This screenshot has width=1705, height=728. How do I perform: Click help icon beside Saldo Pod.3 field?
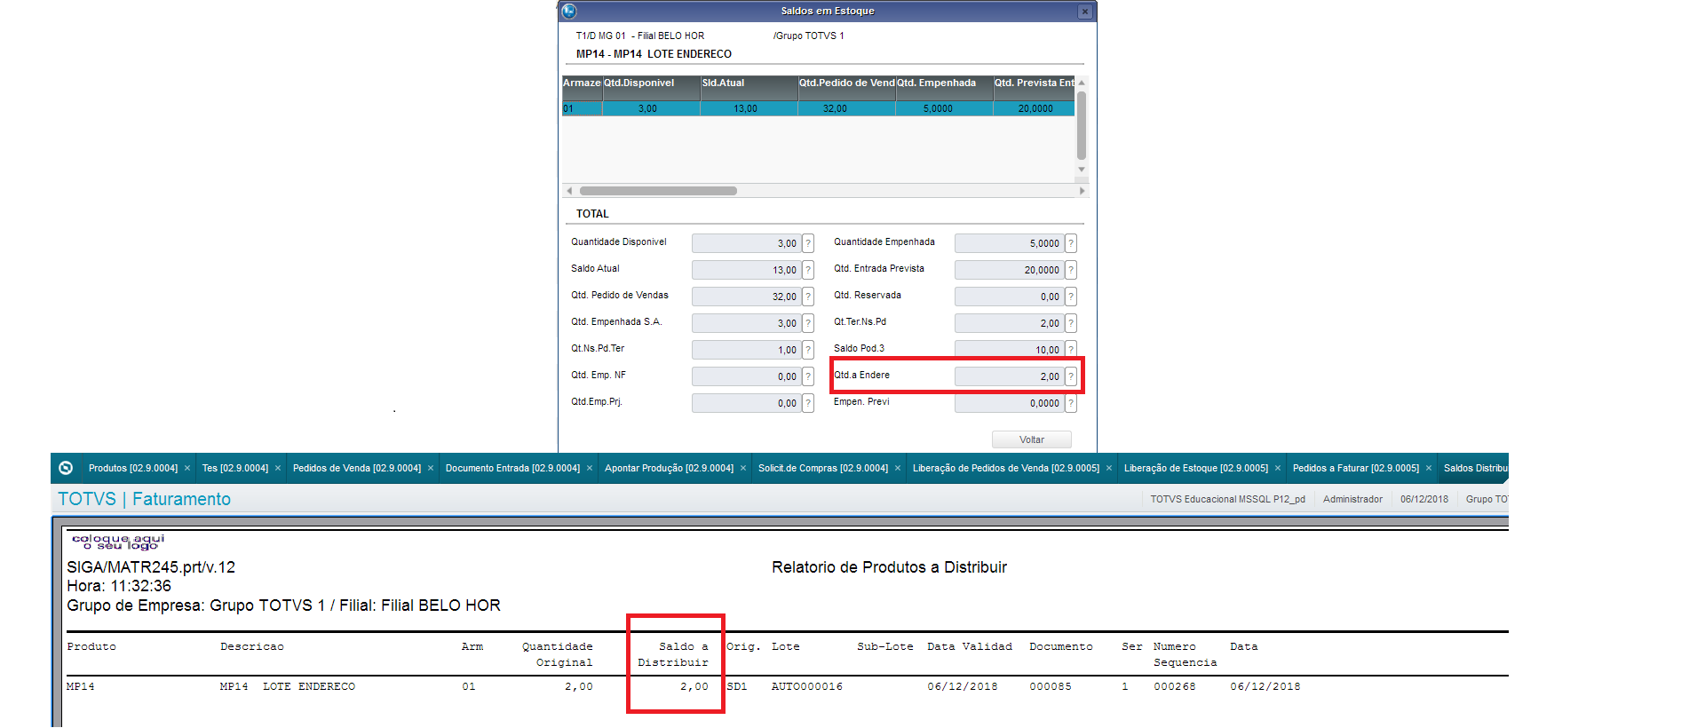click(1071, 350)
